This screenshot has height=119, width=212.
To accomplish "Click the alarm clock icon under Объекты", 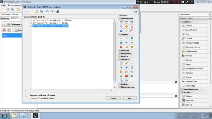I will click(x=121, y=72).
